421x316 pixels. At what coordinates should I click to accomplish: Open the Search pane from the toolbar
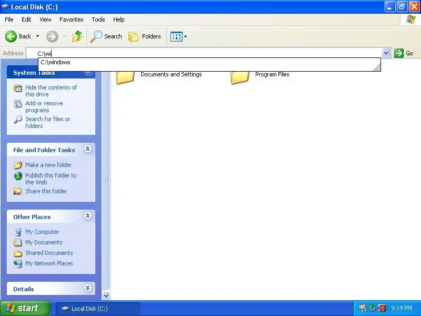pyautogui.click(x=106, y=36)
